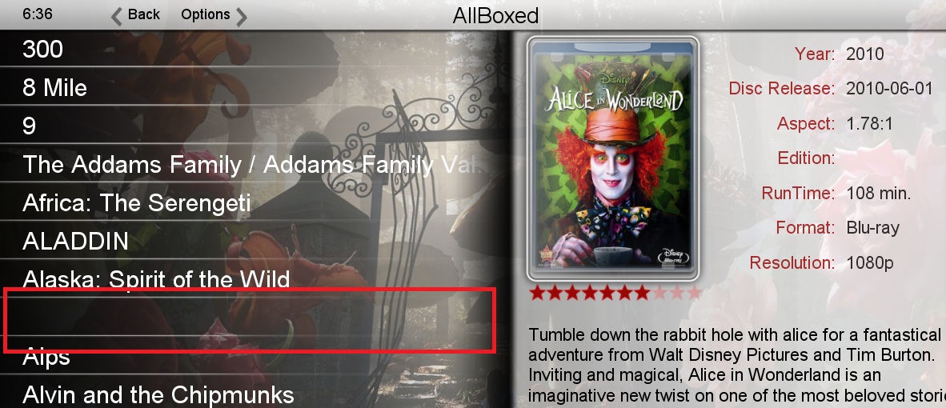Open the Alice in Wonderland cover art
Screen dimensions: 946x408
(613, 159)
